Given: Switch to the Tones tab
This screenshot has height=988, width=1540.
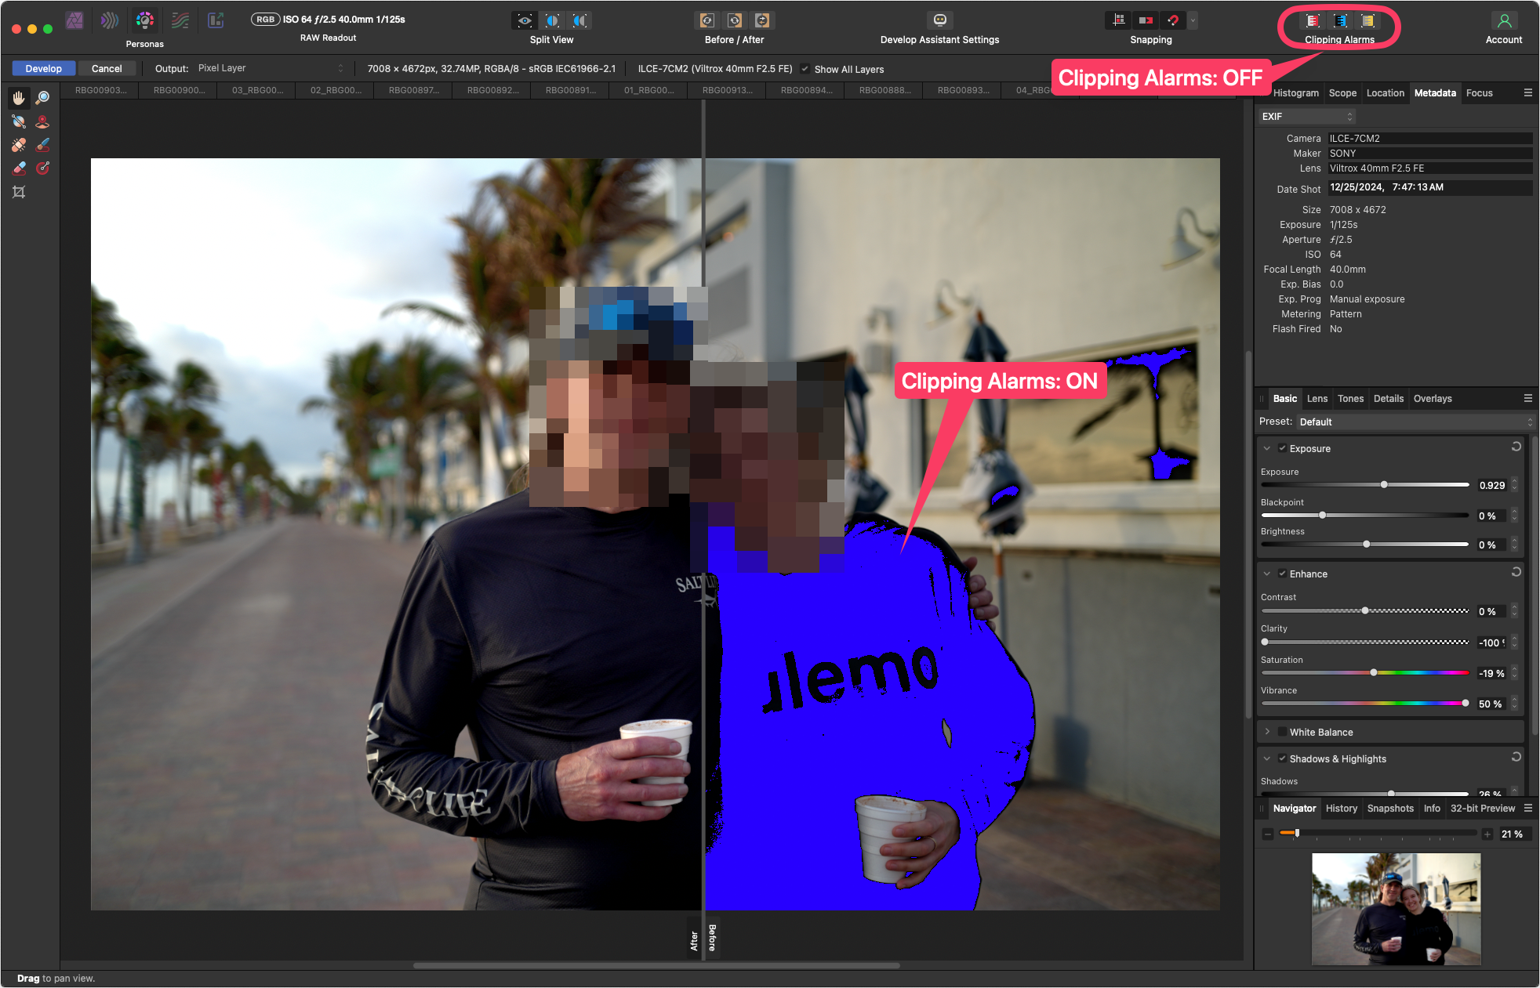Looking at the screenshot, I should pos(1350,399).
